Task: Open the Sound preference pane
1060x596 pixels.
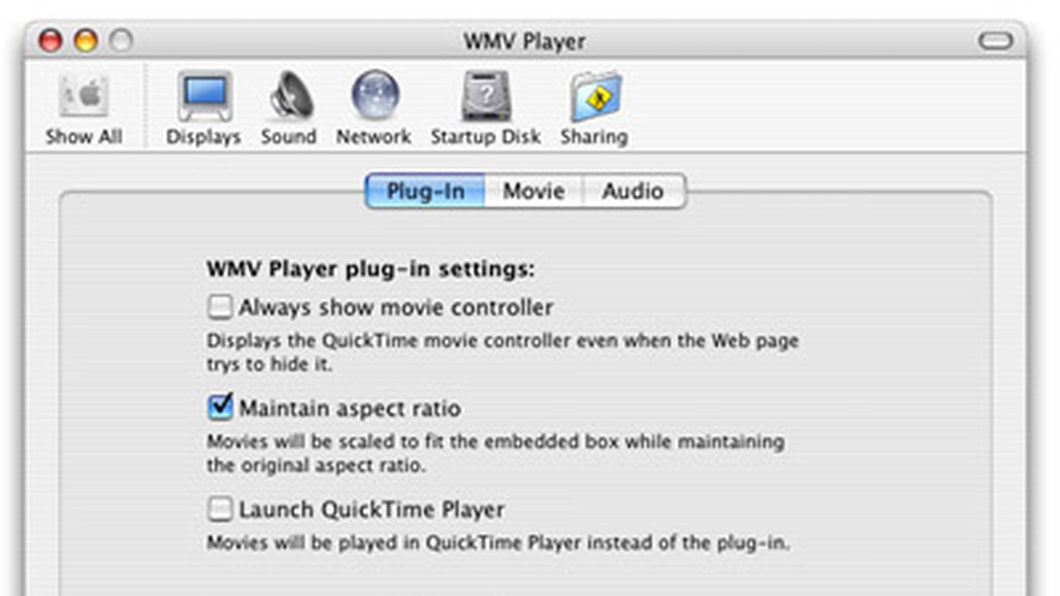Action: (289, 108)
